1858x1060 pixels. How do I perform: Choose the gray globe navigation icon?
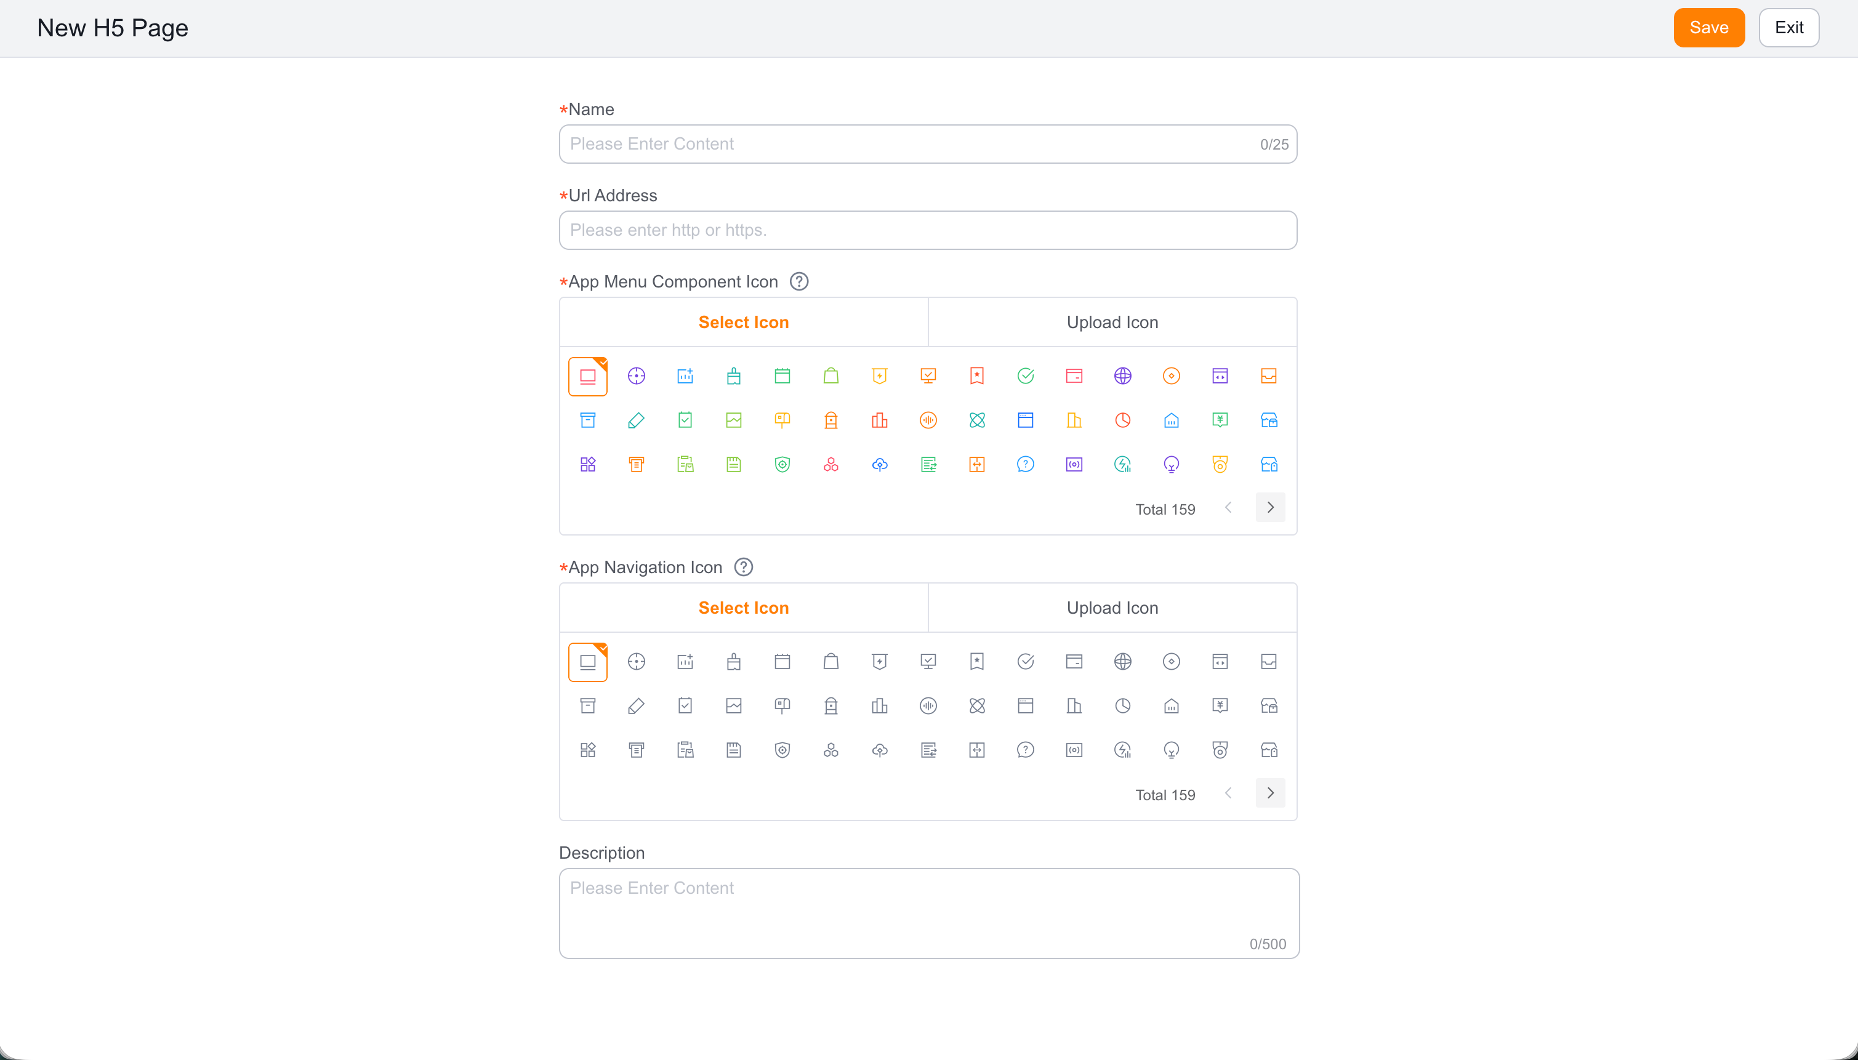point(1123,661)
